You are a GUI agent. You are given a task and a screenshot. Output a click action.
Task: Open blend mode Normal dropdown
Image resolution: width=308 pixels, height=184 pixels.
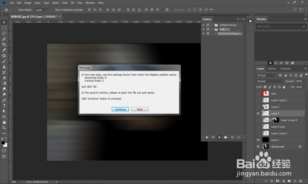[x=270, y=81]
